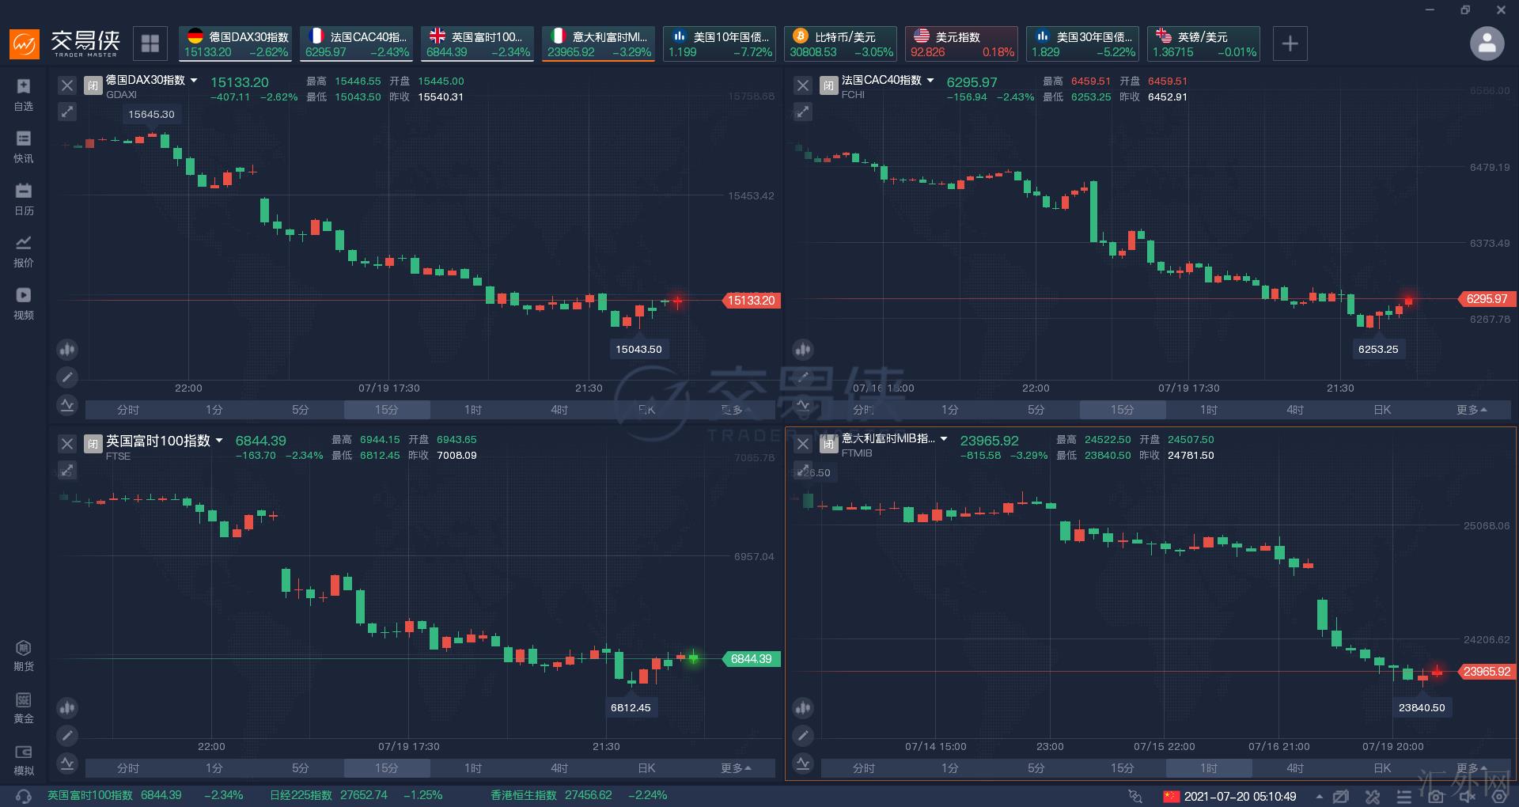Viewport: 1519px width, 807px height.
Task: Open the 英国富时100指数 symbol dropdown
Action: 219,441
